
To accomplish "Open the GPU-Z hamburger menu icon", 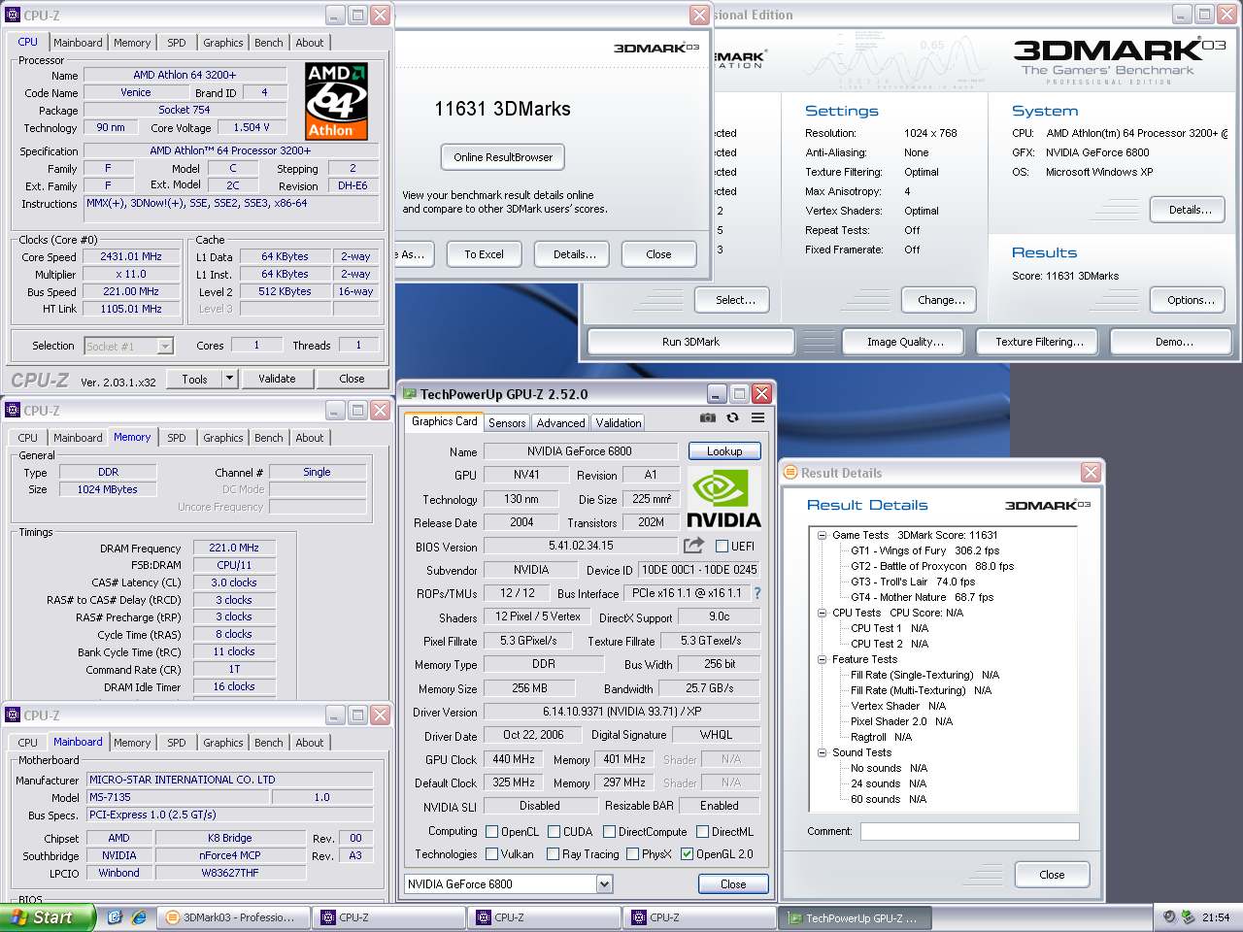I will [757, 417].
